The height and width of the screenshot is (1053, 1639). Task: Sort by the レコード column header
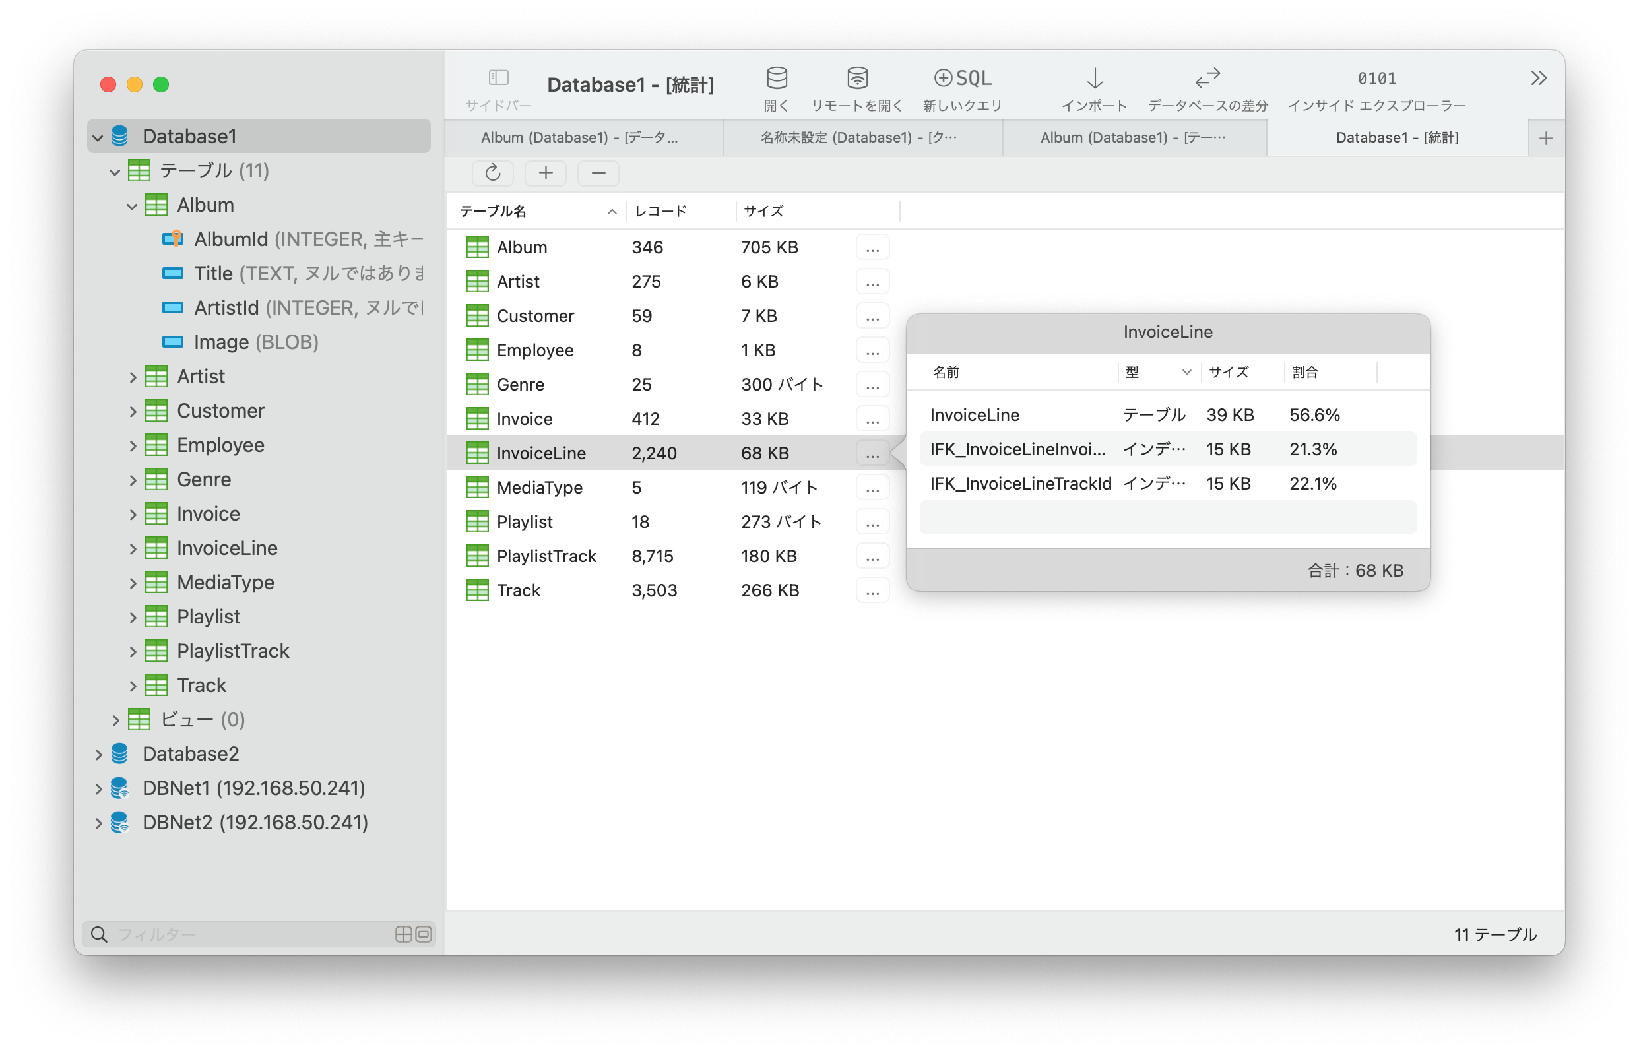(x=681, y=211)
